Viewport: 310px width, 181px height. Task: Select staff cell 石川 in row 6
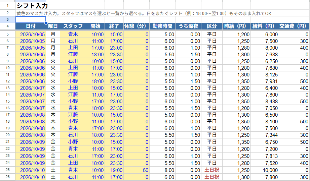(x=73, y=41)
